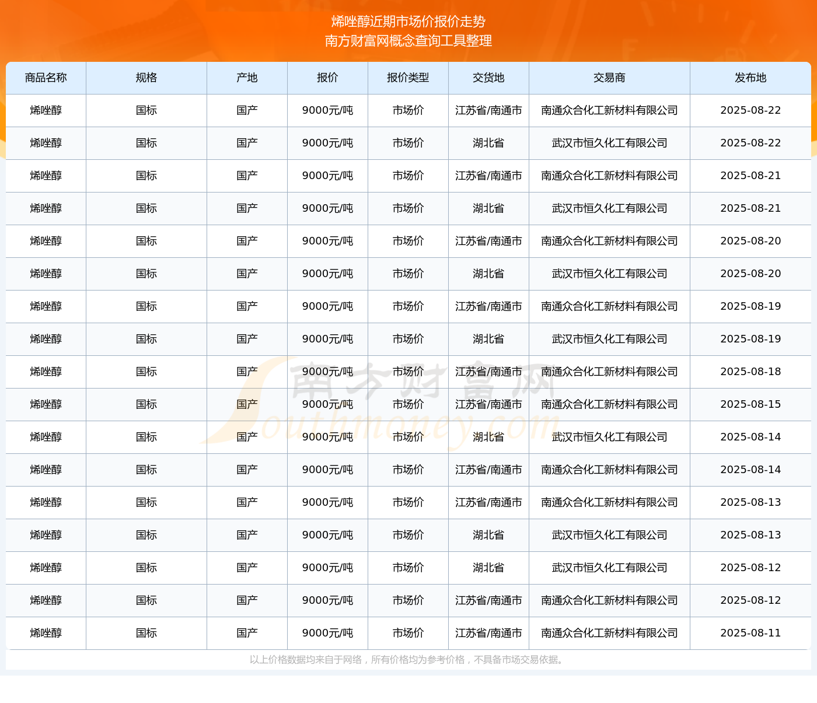
Task: Click 9000元/吨 in the 2025-08-15 row
Action: tap(328, 404)
